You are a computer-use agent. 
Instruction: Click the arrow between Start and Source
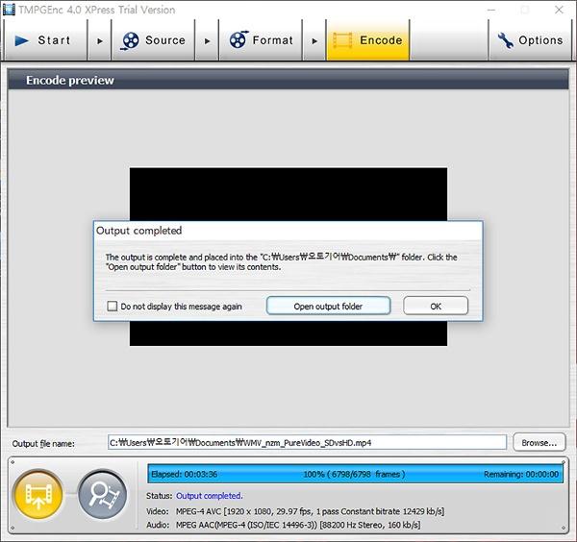click(x=100, y=40)
